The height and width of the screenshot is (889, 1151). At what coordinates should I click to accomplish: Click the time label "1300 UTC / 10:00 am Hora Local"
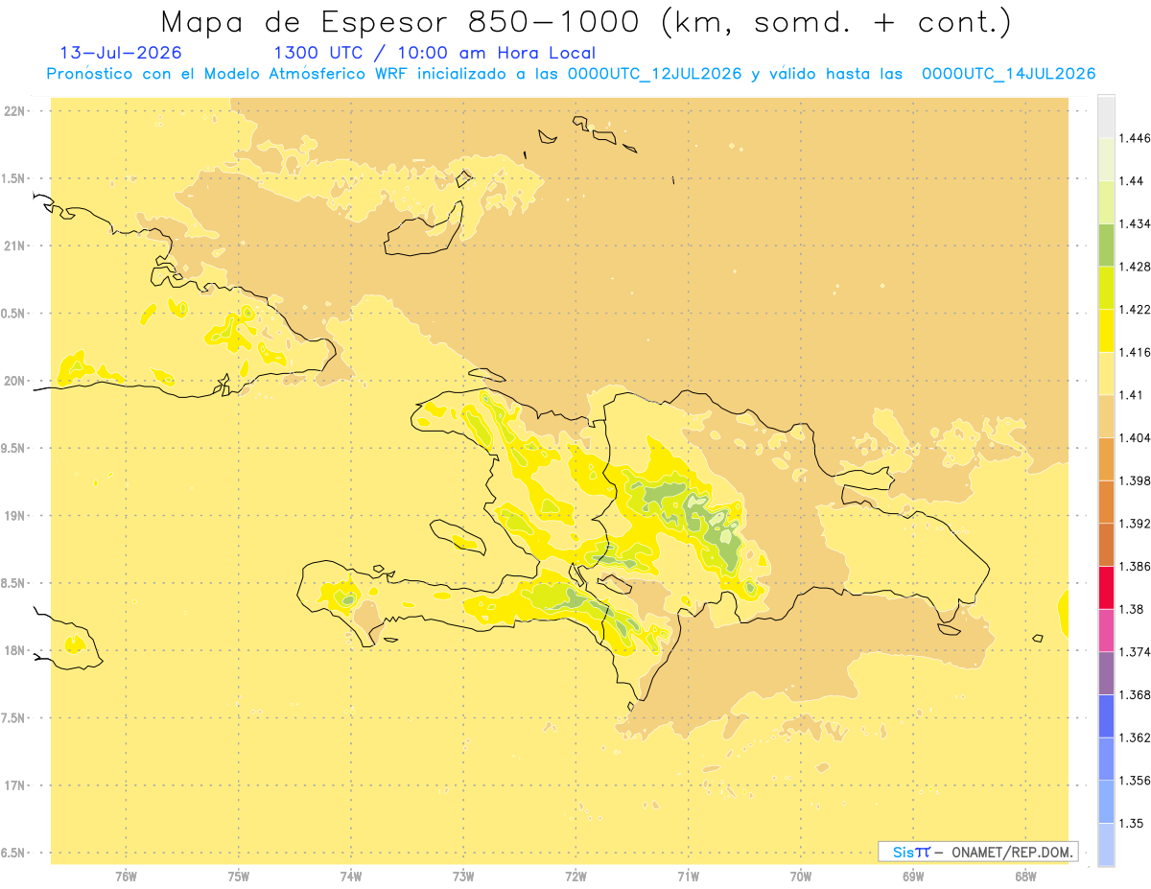click(x=435, y=53)
